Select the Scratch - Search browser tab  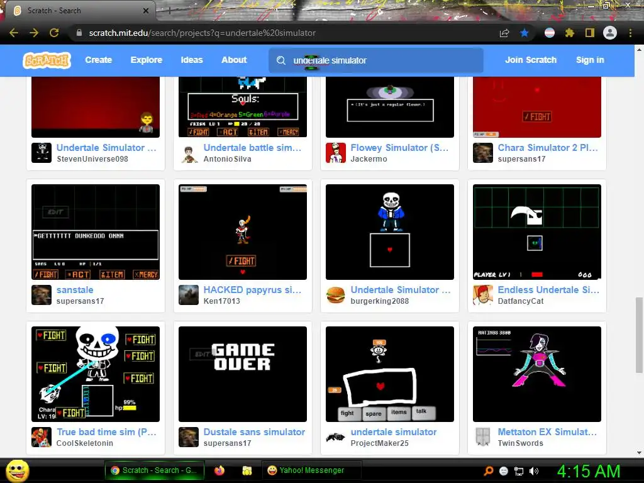(78, 11)
